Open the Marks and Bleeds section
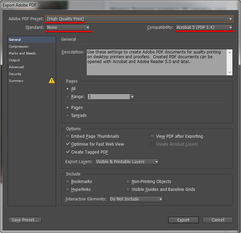 (x=32, y=53)
